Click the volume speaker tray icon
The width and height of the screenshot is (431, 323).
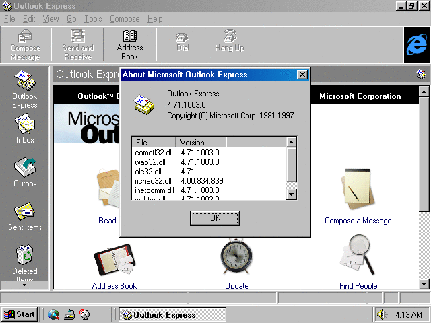[382, 314]
